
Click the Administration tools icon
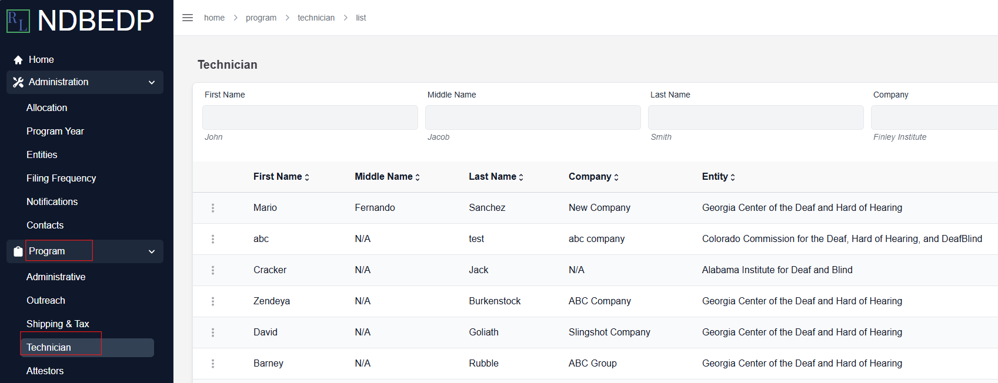click(18, 82)
